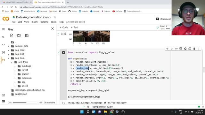
Task: Expand the sea folder
Action: (x=15, y=82)
